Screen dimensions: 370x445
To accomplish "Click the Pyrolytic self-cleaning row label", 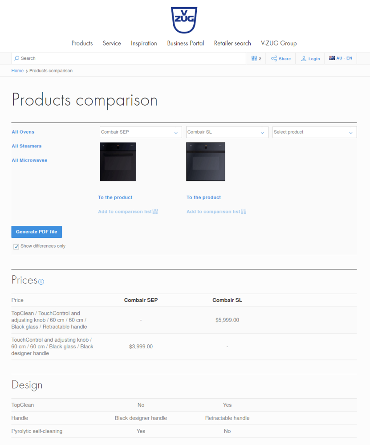I will [x=37, y=431].
